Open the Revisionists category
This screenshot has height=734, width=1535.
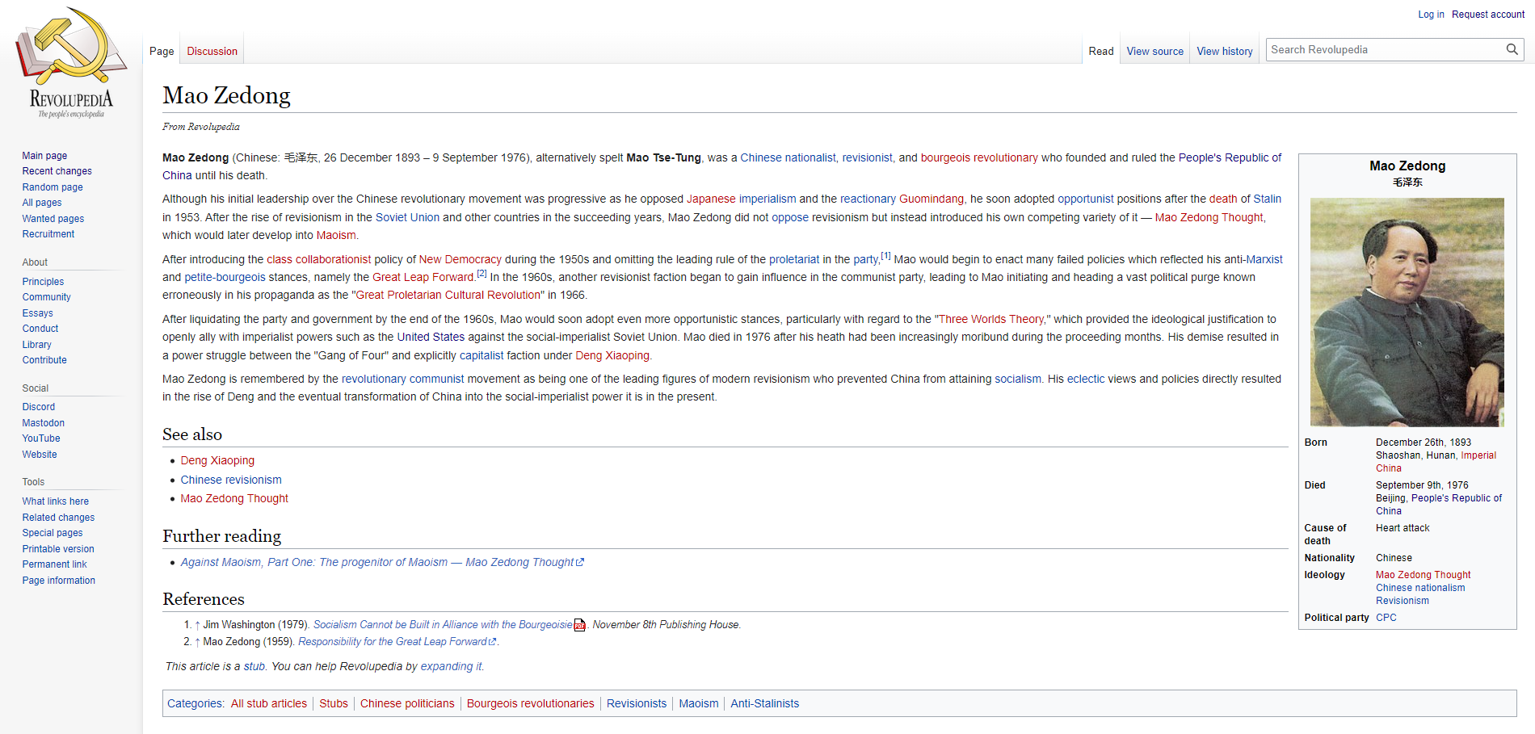click(637, 703)
